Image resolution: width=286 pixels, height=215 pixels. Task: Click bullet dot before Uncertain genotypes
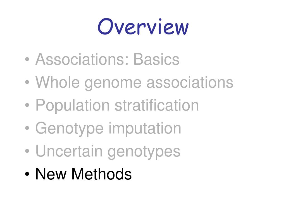tap(27, 151)
